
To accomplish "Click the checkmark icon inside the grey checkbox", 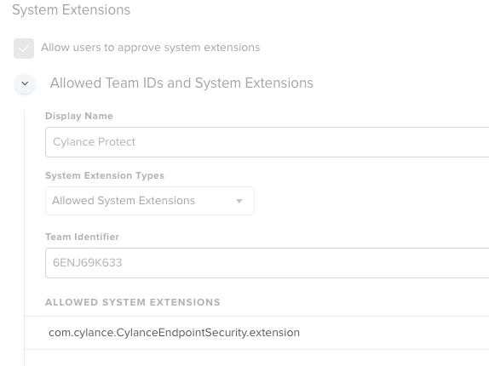I will [x=24, y=49].
